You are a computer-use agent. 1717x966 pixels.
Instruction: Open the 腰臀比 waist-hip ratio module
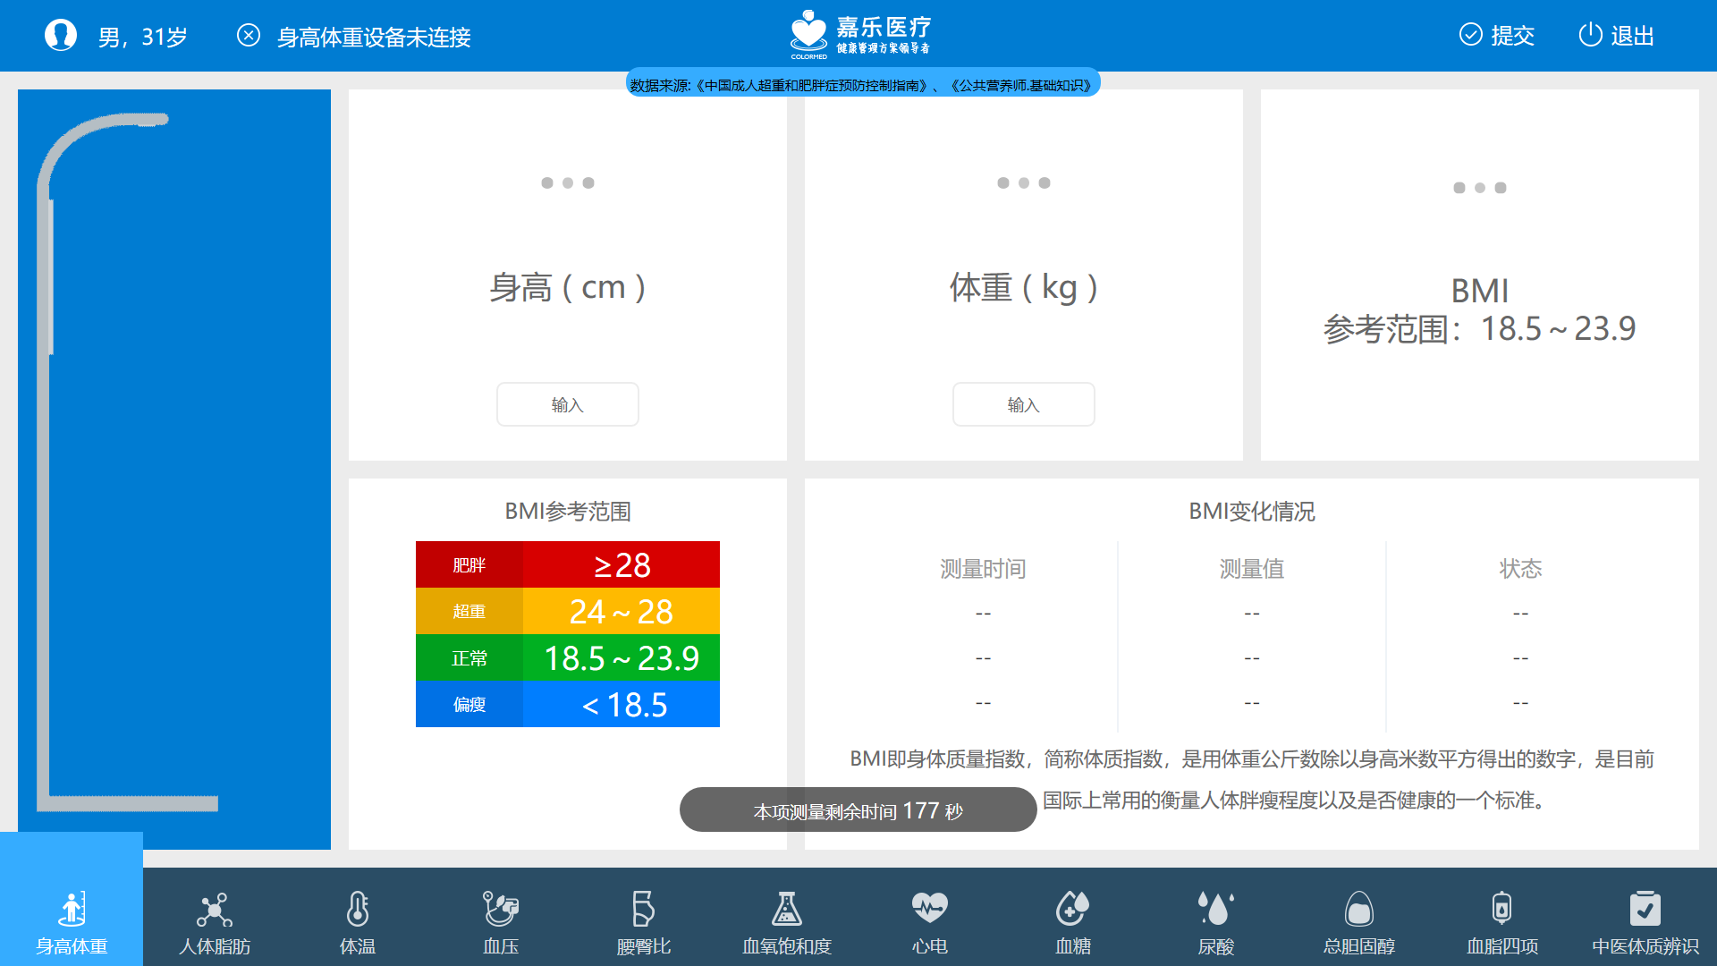(x=643, y=917)
